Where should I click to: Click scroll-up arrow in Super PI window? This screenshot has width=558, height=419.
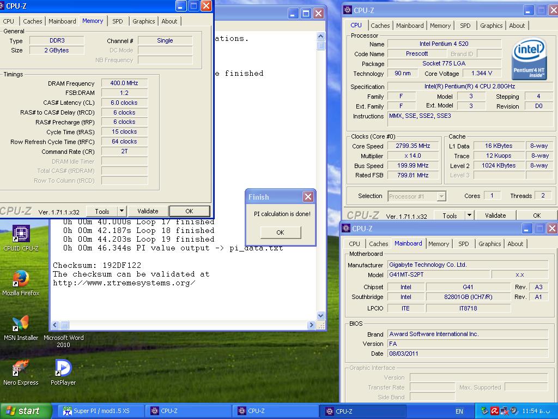(x=320, y=36)
